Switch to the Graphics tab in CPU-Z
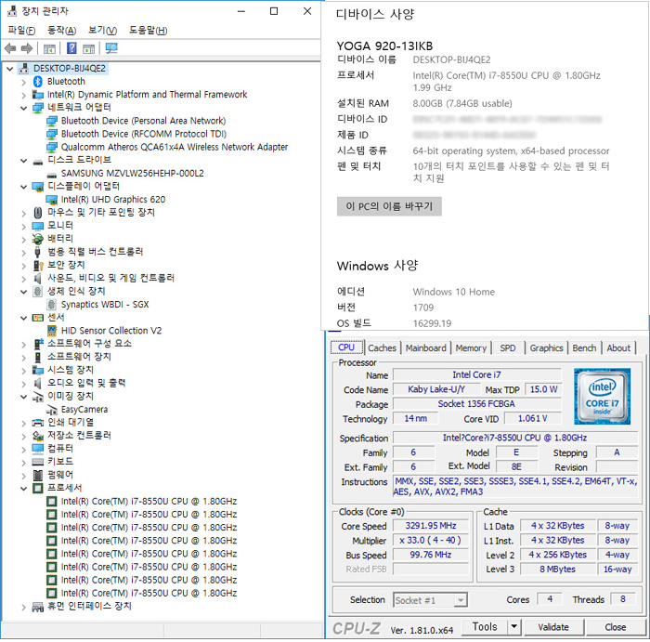This screenshot has height=642, width=650. coord(546,348)
